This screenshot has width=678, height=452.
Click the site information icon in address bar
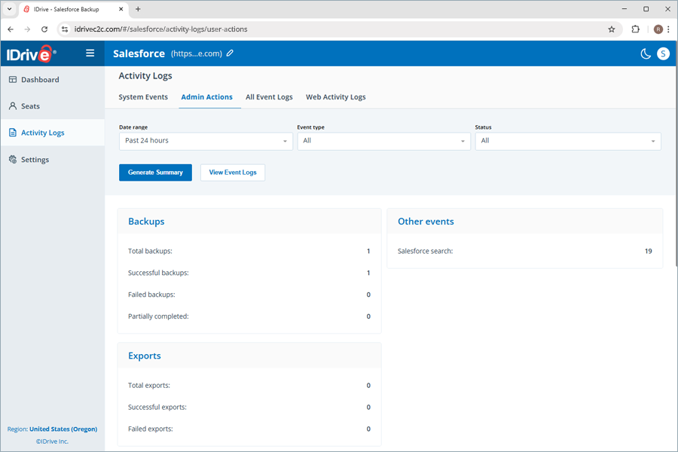coord(65,29)
